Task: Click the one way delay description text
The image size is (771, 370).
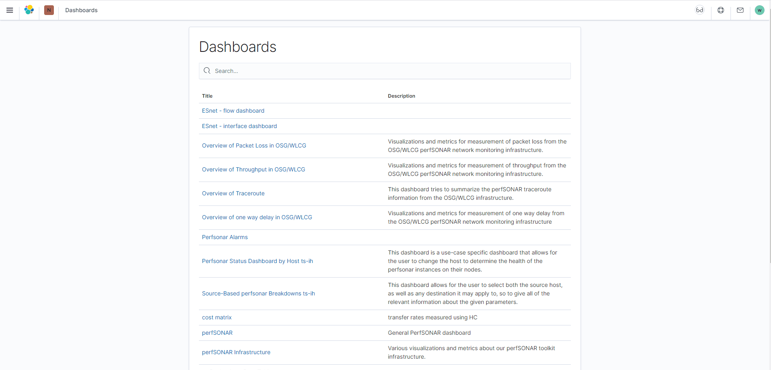Action: coord(476,218)
